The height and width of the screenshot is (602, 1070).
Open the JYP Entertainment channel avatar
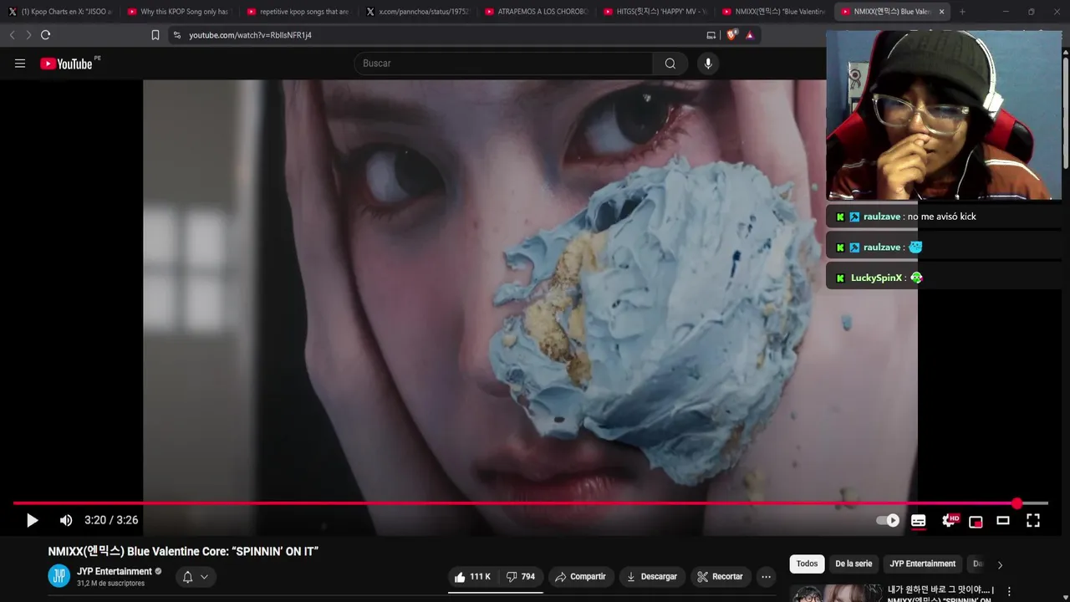tap(59, 576)
